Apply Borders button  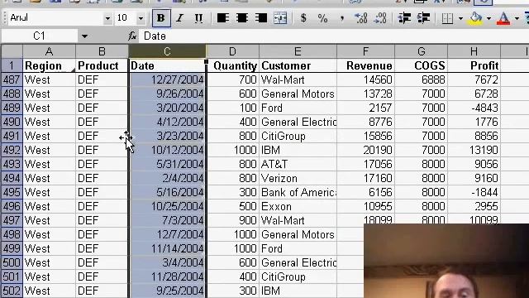click(447, 18)
